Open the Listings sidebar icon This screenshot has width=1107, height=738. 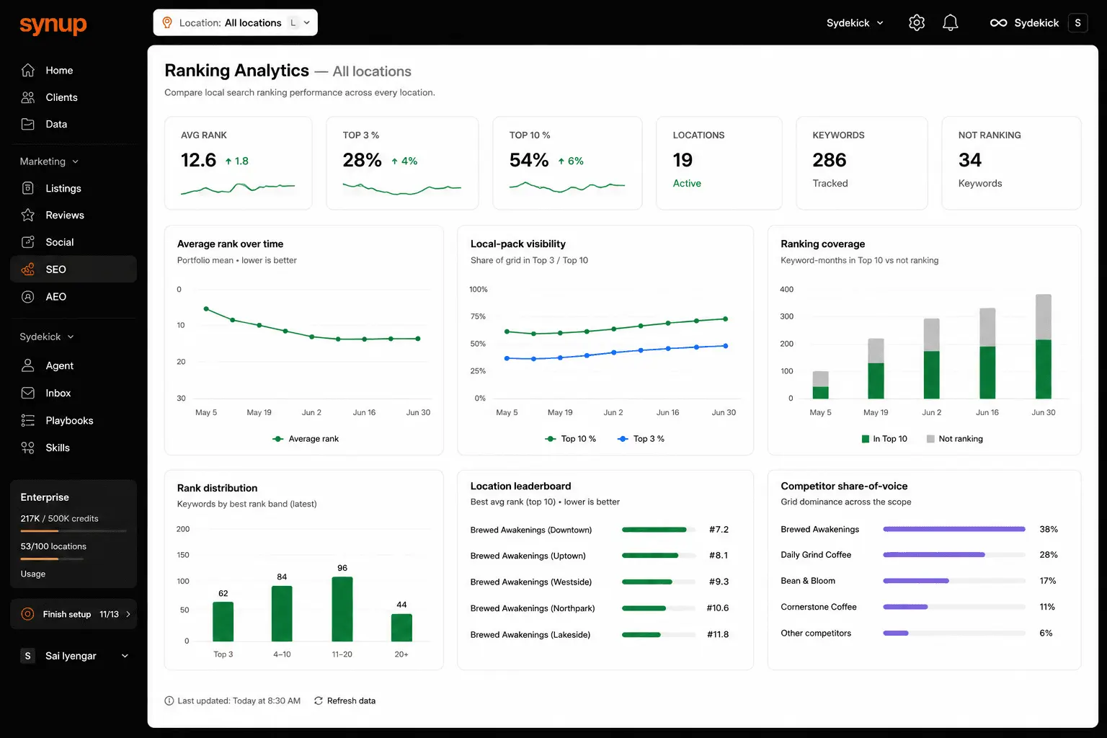[28, 188]
